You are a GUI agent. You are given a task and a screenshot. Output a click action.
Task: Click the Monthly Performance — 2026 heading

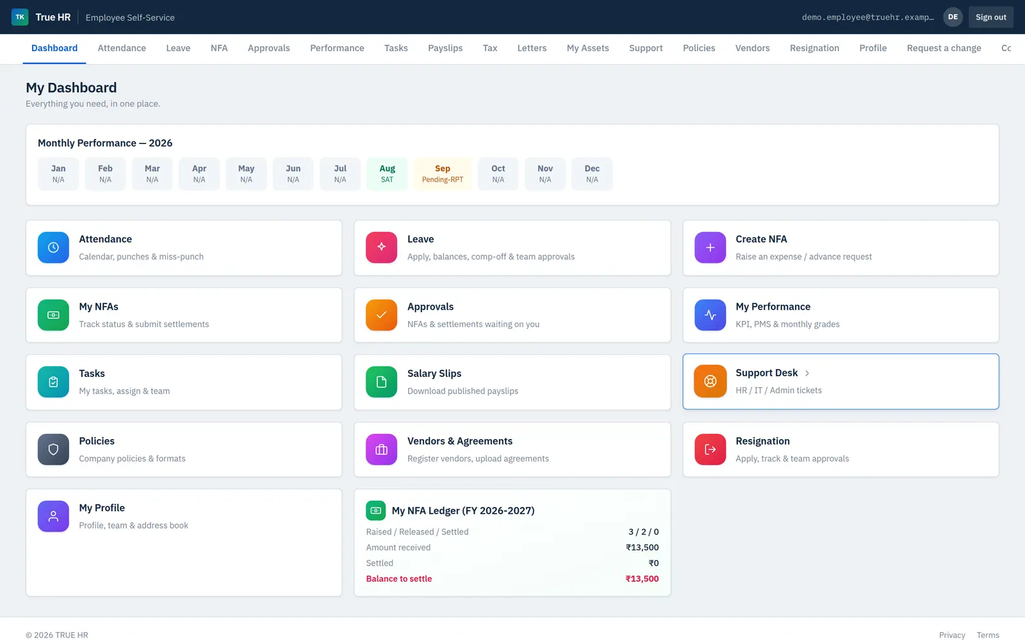tap(105, 143)
